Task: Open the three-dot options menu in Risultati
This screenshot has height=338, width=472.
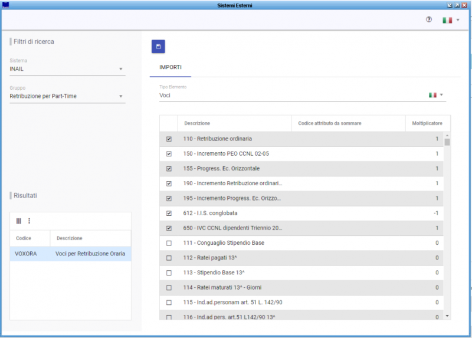Action: 29,221
